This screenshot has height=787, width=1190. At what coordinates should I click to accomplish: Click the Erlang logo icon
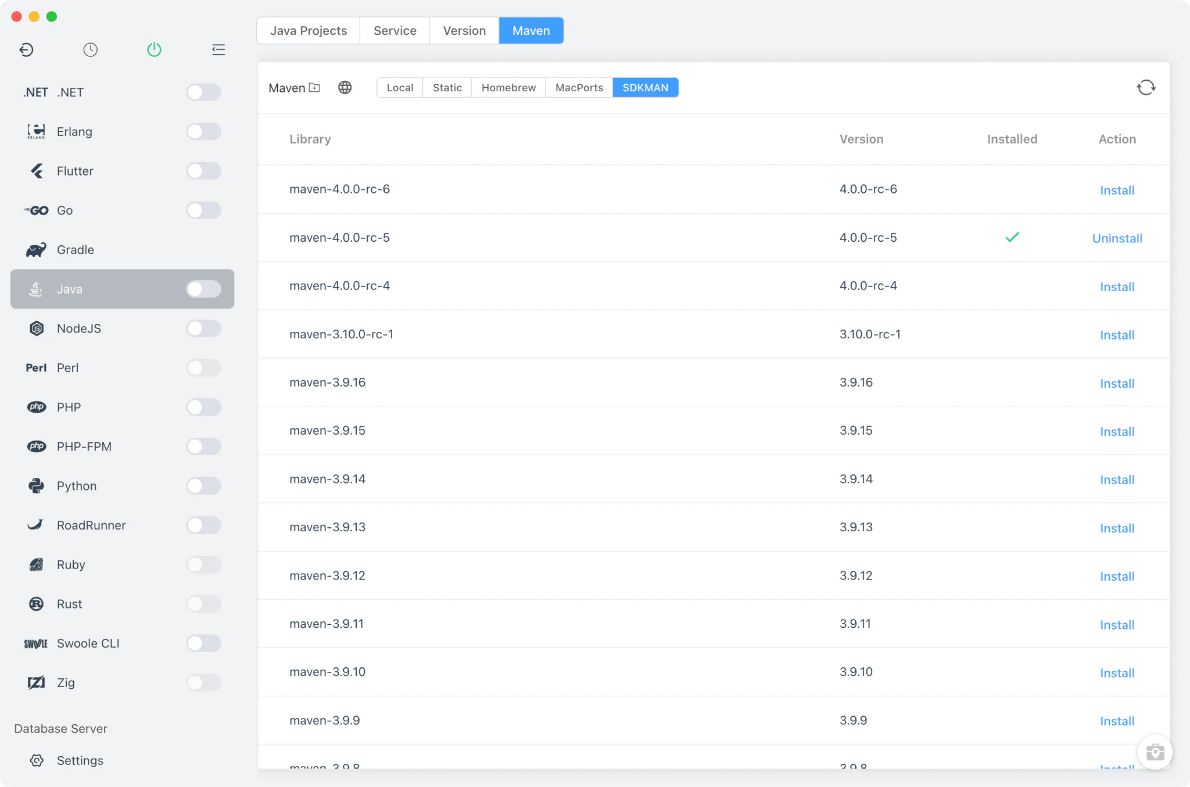click(36, 132)
